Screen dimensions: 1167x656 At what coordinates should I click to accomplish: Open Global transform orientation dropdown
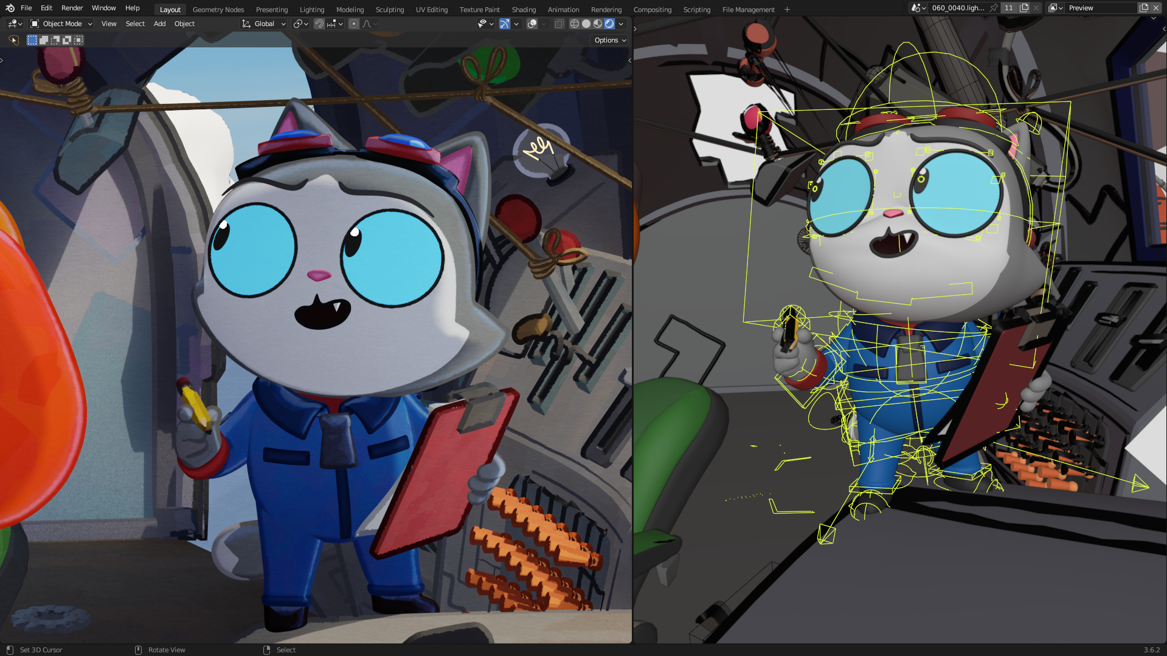(264, 24)
